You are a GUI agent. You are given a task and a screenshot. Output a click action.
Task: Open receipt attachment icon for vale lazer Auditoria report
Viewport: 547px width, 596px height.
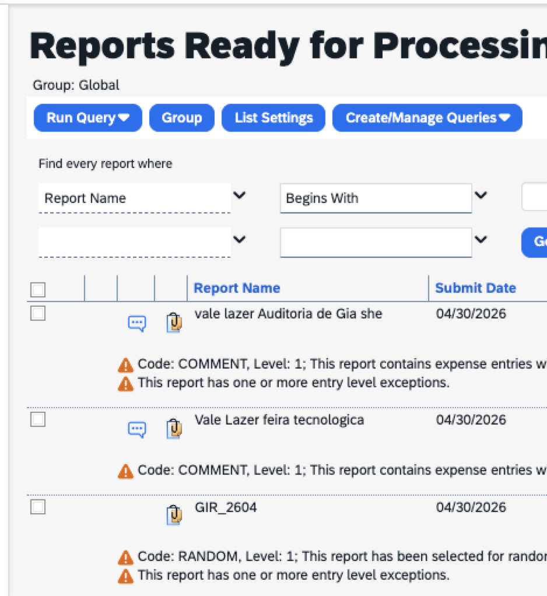(174, 322)
